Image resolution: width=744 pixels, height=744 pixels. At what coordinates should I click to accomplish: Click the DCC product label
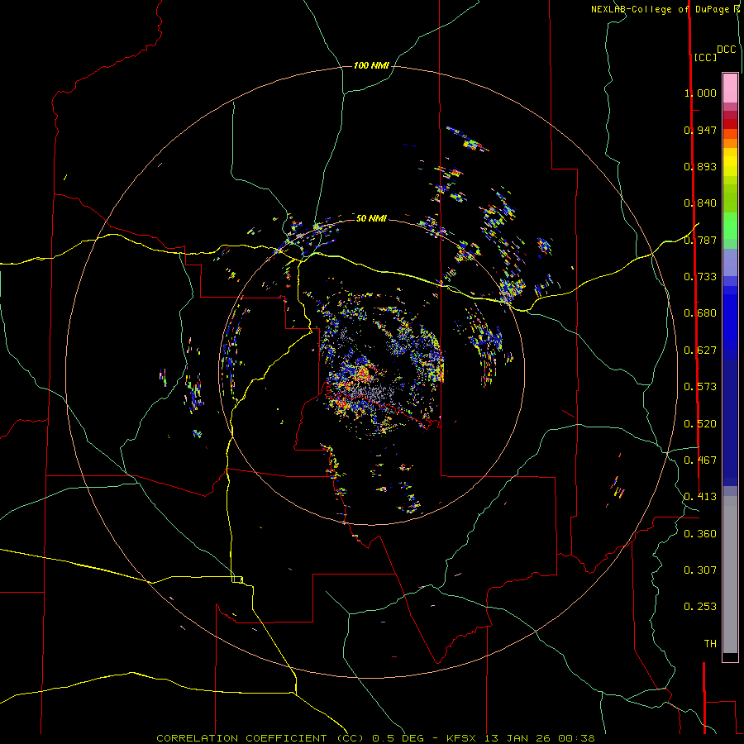tap(726, 50)
